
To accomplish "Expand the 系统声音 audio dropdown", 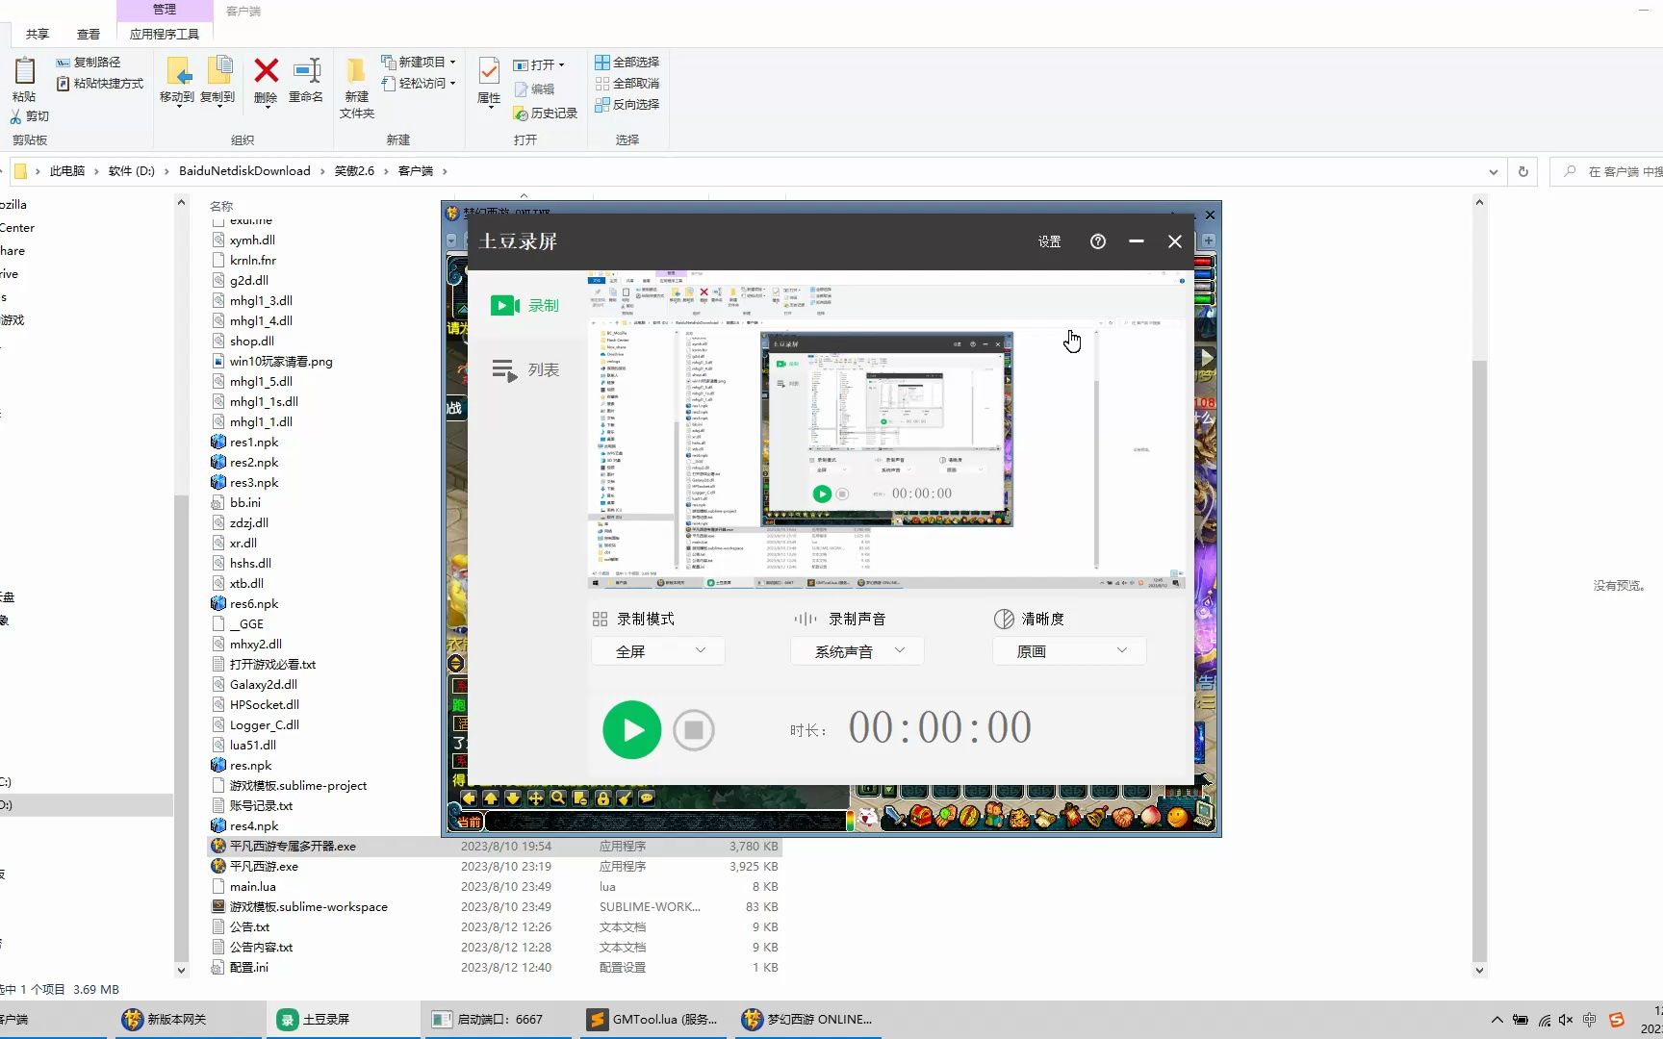I will point(857,651).
